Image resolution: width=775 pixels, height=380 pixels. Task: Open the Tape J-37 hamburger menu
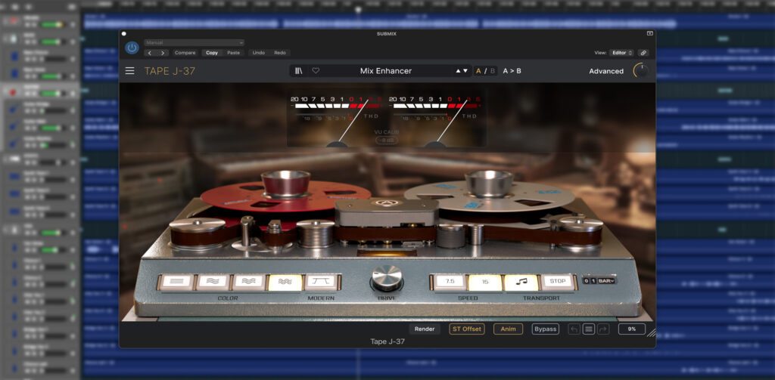pos(129,71)
